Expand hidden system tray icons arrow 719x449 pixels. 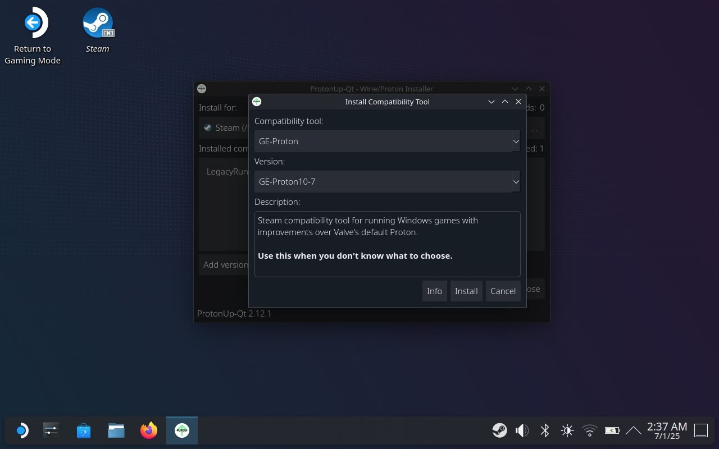[x=634, y=430]
